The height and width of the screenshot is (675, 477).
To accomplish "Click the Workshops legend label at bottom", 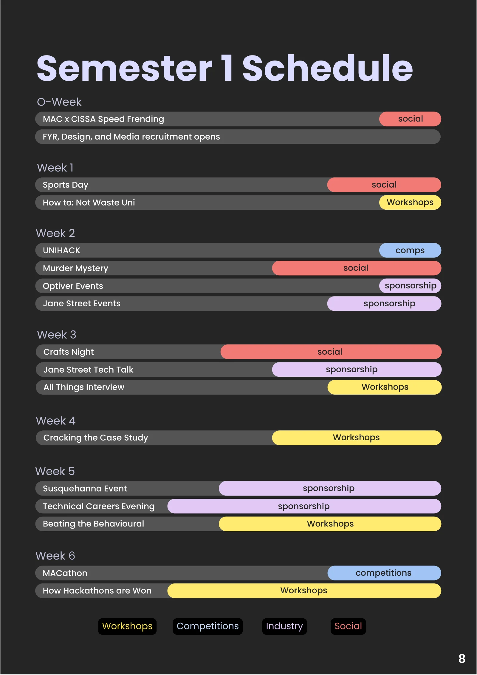I will click(127, 626).
